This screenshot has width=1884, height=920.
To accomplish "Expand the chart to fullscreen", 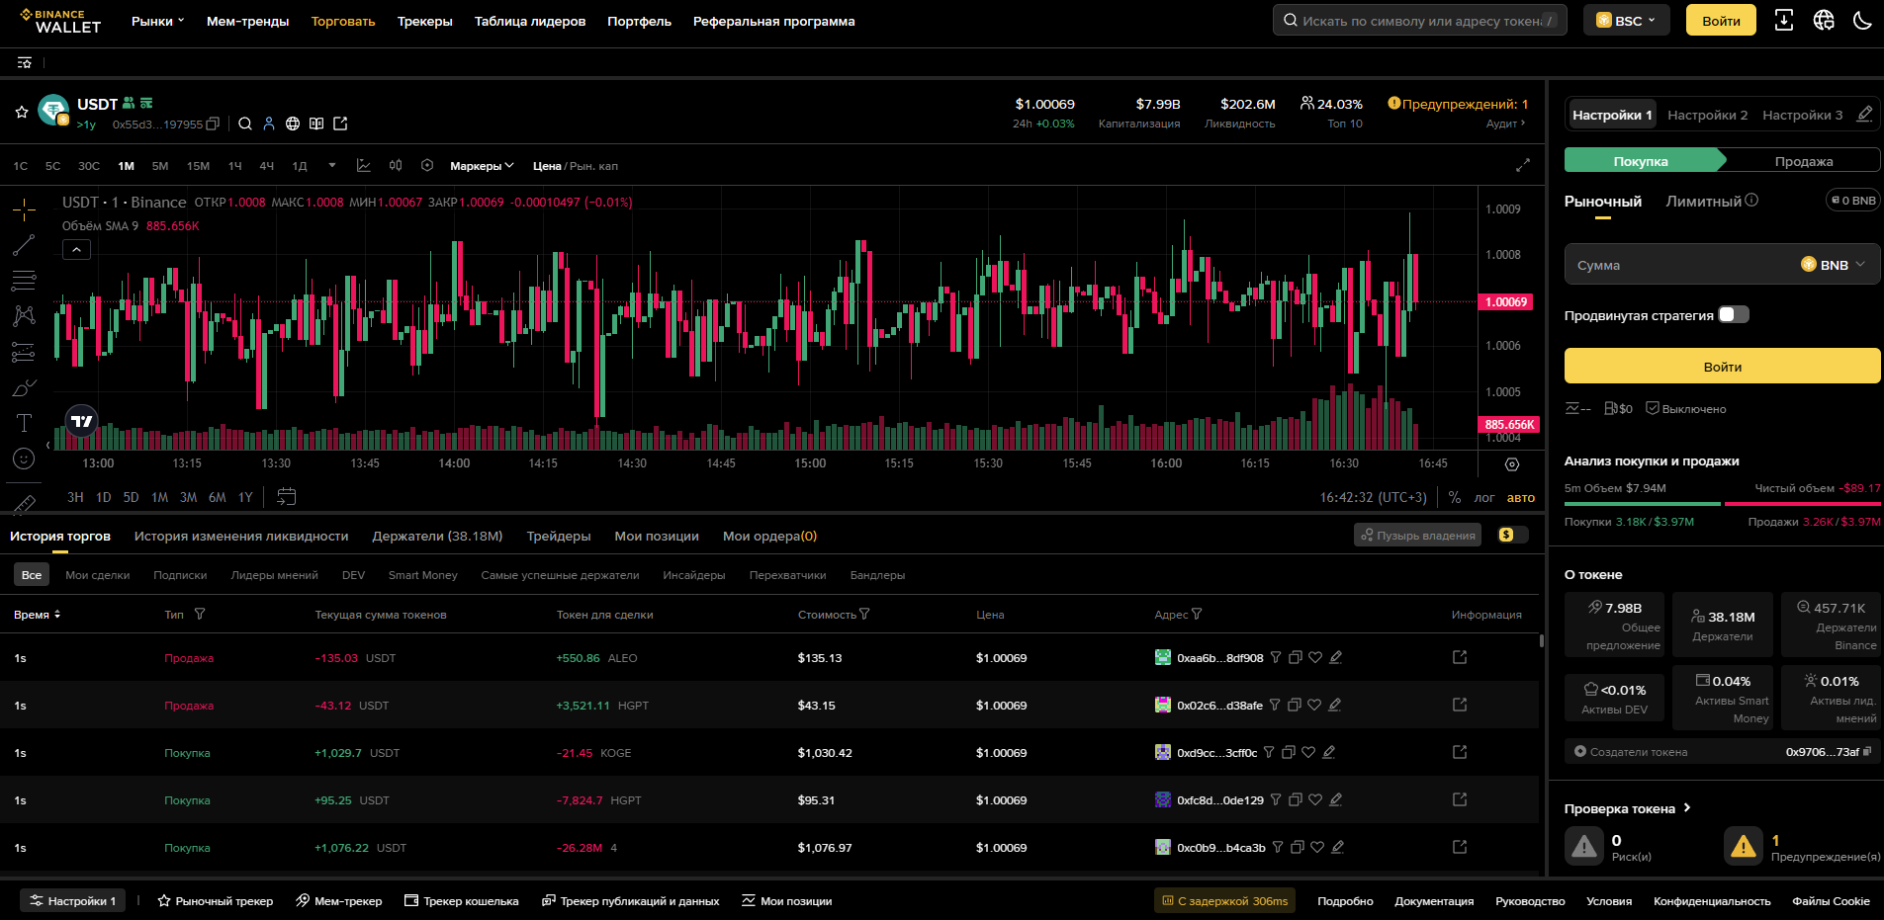I will click(1523, 165).
